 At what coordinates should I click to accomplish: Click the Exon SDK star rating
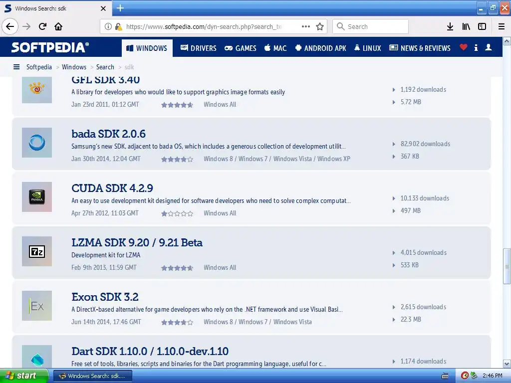[177, 323]
